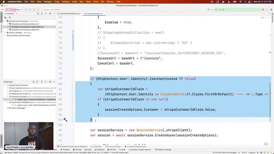Screen dimensions: 274x154
Task: Expand StripeEventsCheckout.BlazorUI project
Action: tap(7, 24)
